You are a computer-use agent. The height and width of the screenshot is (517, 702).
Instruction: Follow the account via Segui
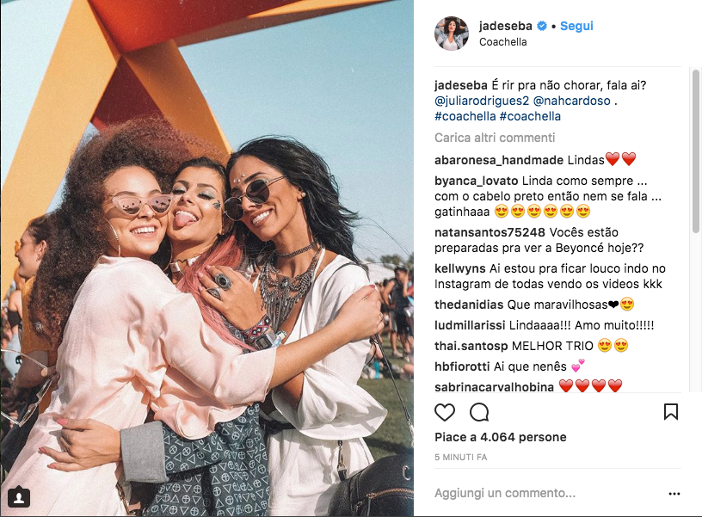(576, 26)
